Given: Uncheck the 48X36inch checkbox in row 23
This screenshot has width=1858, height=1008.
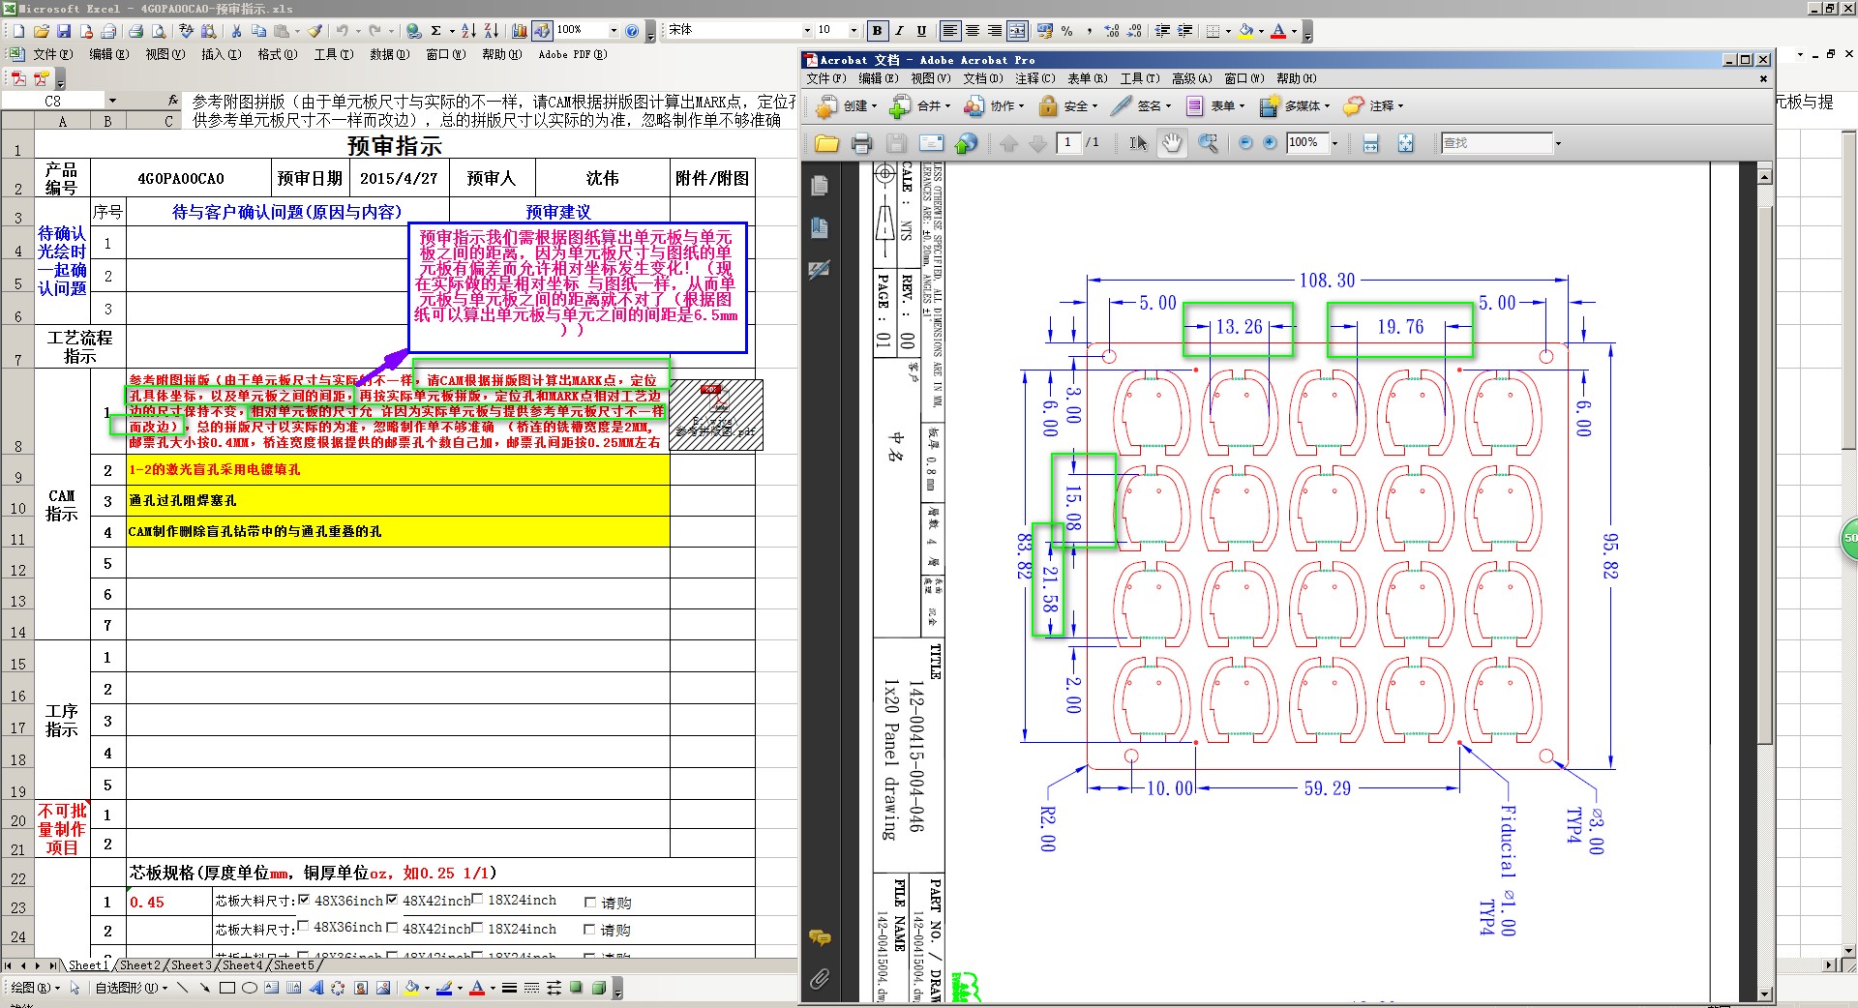Looking at the screenshot, I should [x=304, y=900].
